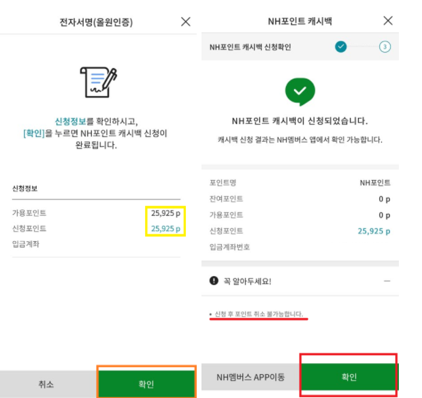Image resolution: width=422 pixels, height=398 pixels.
Task: Click the 신청정보 section heading
Action: 25,188
